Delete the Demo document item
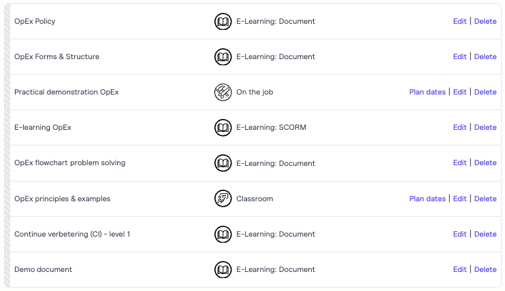 pyautogui.click(x=485, y=270)
